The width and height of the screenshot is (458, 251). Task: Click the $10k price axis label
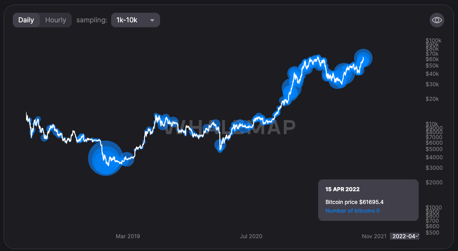click(x=432, y=124)
